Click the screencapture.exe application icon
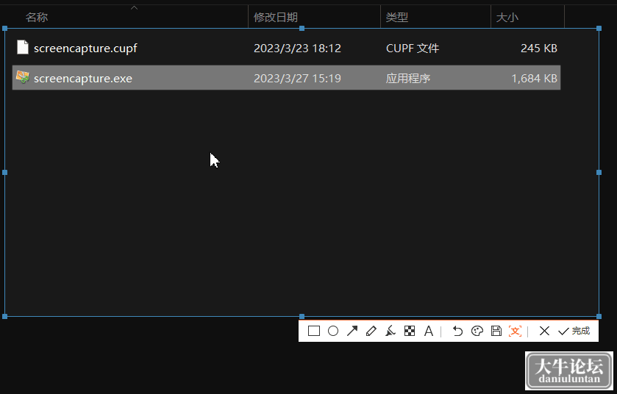Viewport: 617px width, 394px height. pos(23,77)
